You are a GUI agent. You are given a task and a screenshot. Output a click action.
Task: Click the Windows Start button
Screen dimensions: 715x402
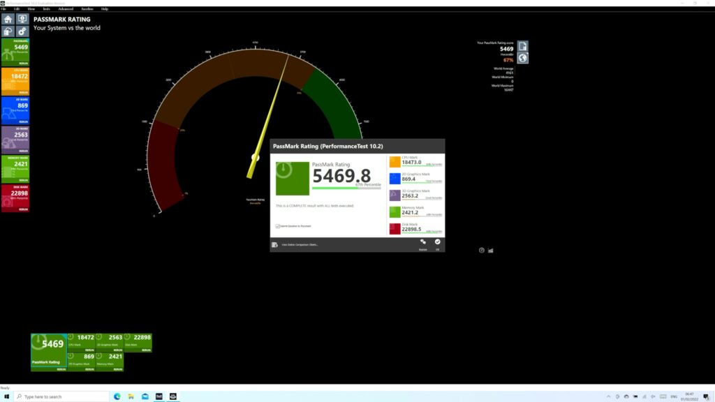click(6, 396)
